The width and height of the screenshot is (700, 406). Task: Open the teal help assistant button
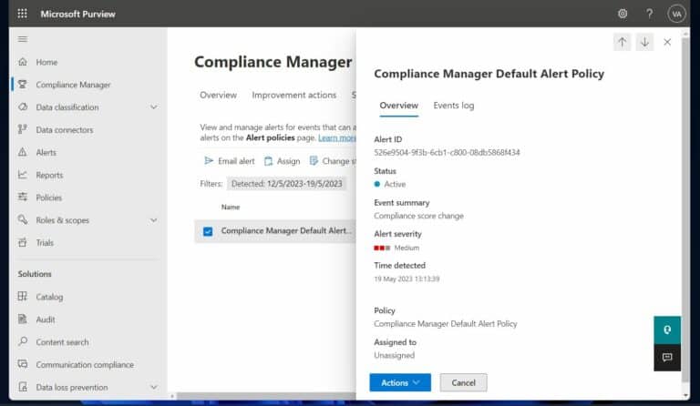667,330
